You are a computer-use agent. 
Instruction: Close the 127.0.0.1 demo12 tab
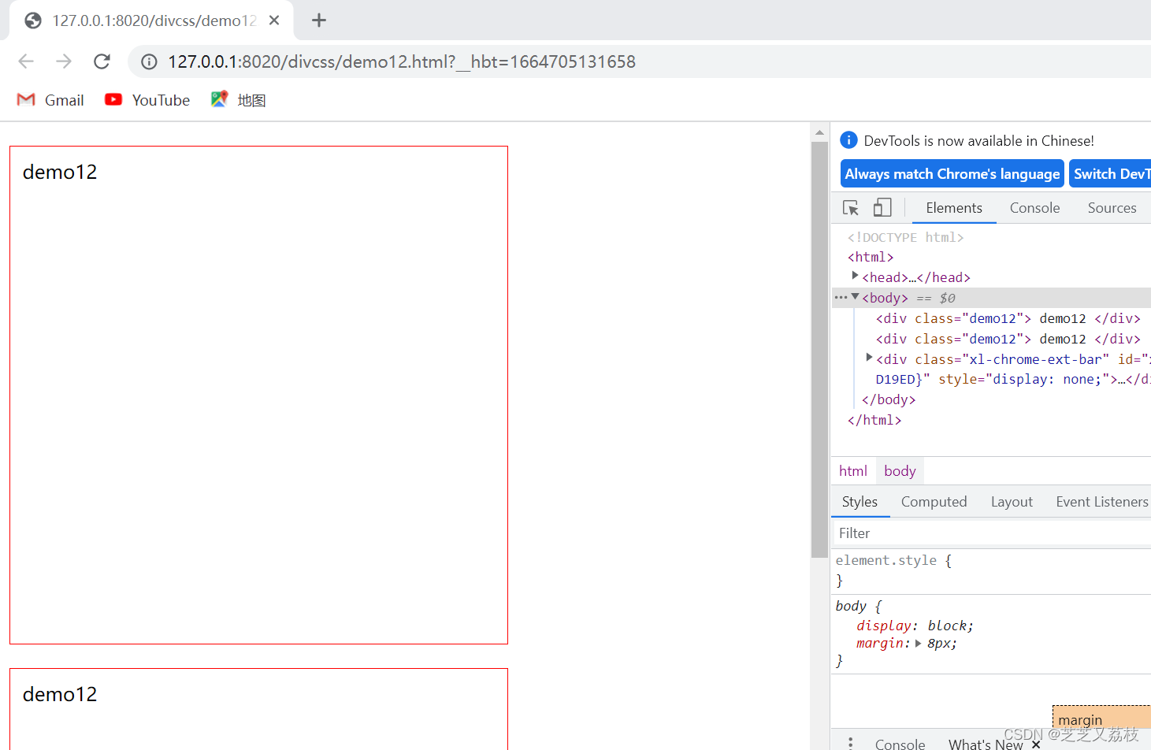tap(274, 20)
